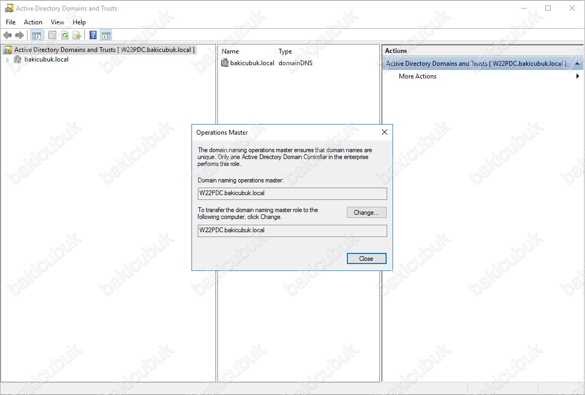The height and width of the screenshot is (395, 585).
Task: Click Domain naming operations master field
Action: [292, 194]
